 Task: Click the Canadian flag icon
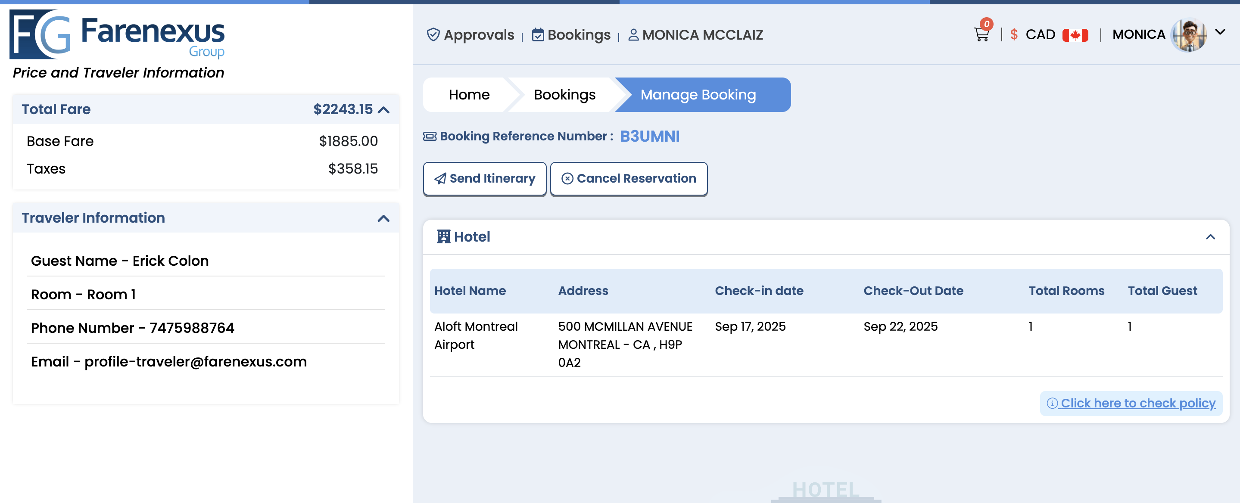[1075, 35]
